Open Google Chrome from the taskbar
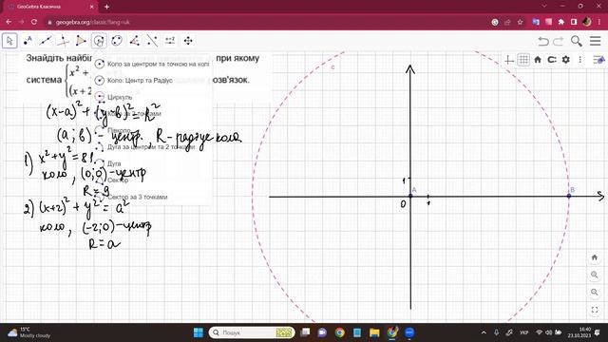This screenshot has width=608, height=342. click(340, 332)
